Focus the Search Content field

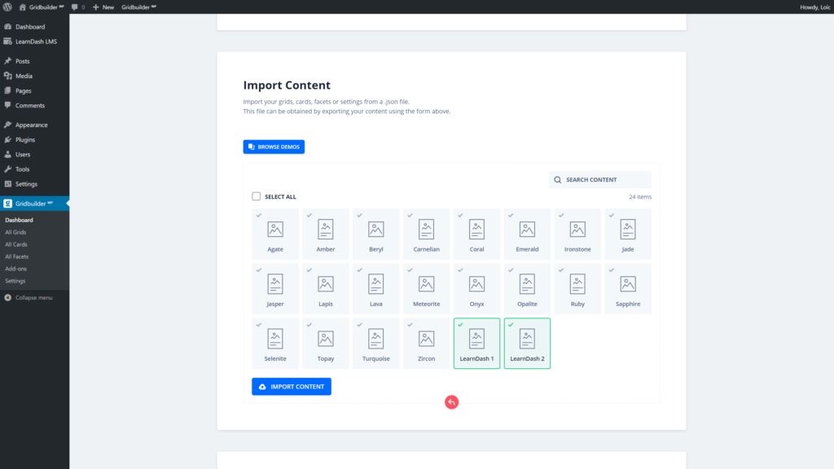click(600, 180)
